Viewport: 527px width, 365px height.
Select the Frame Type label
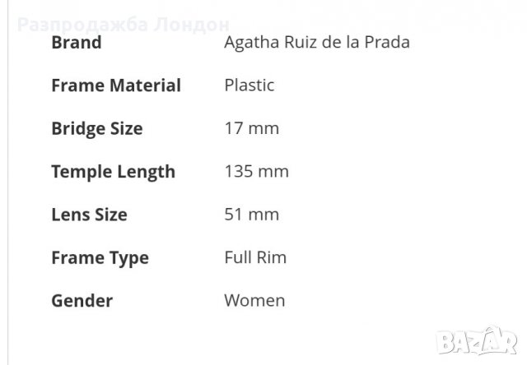[100, 258]
